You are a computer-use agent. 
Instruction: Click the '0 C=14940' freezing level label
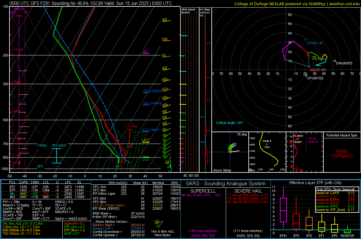click(151, 130)
